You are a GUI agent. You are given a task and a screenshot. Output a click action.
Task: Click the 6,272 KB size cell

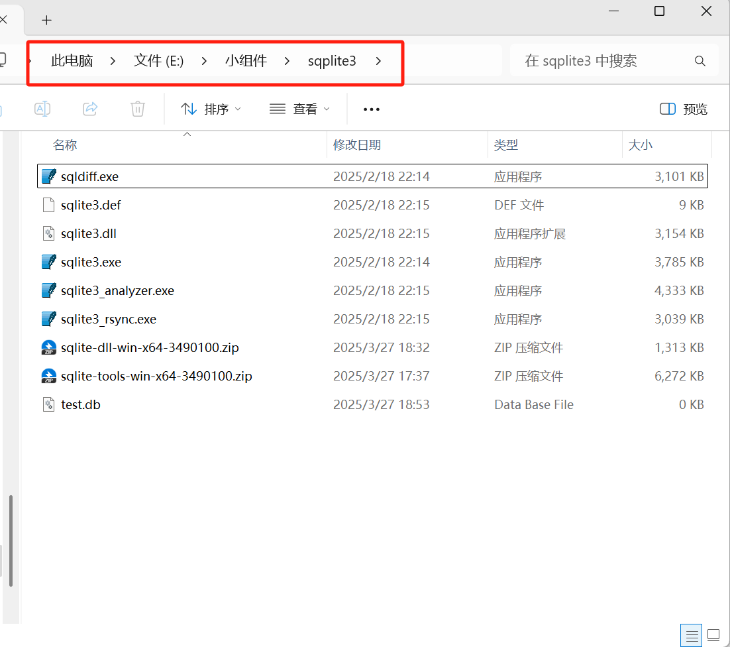pos(679,376)
